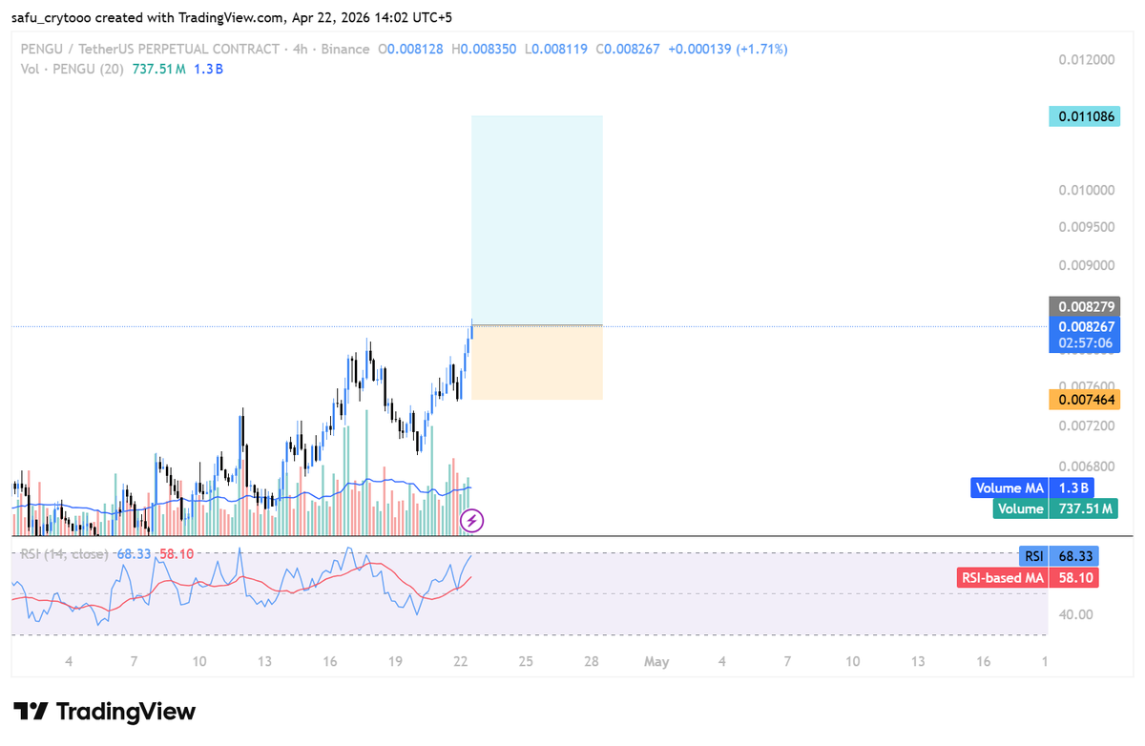
Task: Select the teal Volume 737.51M label
Action: (x=1054, y=508)
